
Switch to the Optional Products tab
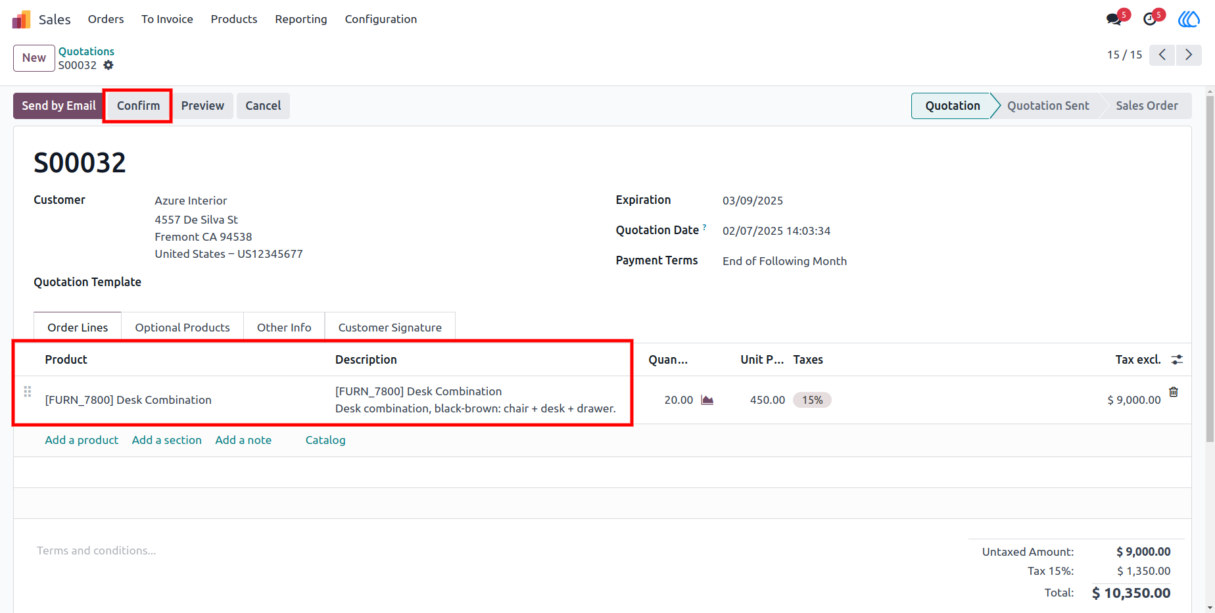click(182, 327)
